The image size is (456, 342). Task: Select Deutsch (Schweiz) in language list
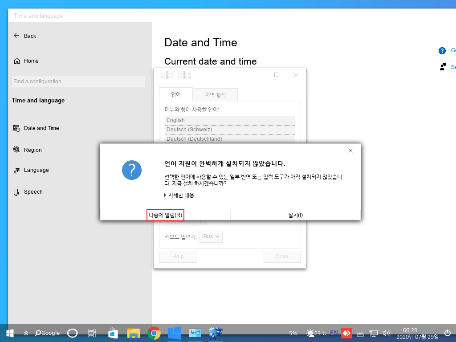[230, 130]
